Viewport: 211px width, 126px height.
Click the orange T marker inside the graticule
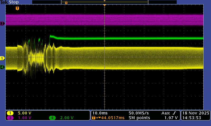(x=17, y=8)
